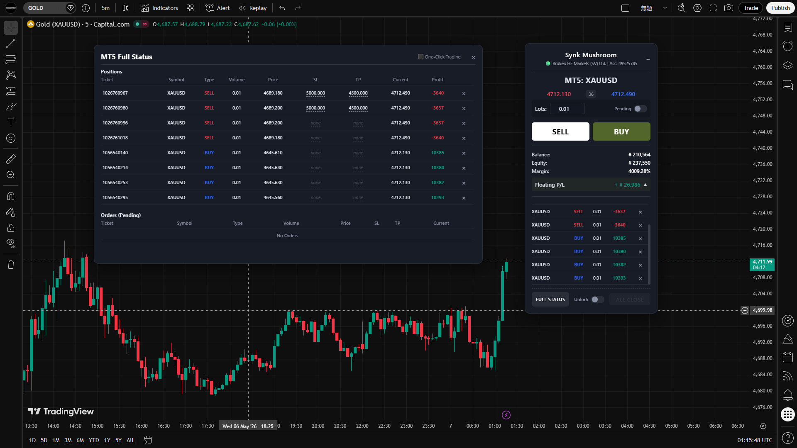Open the GOLD symbol search field
This screenshot has height=448, width=797.
point(46,8)
